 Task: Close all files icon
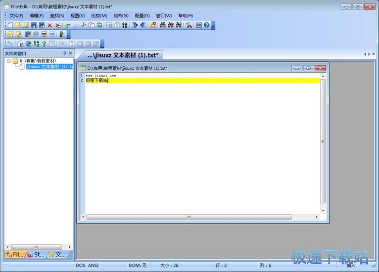58,25
